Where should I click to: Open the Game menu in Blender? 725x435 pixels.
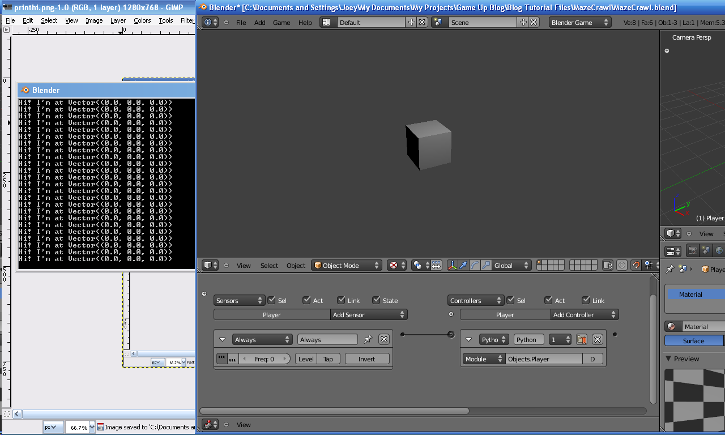point(282,23)
